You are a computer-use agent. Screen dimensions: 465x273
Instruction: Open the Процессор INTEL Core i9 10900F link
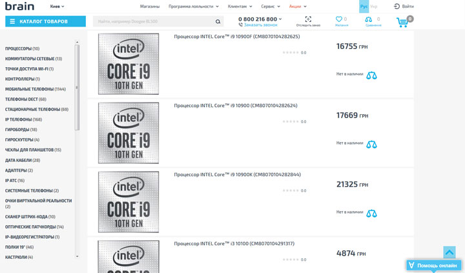coord(237,36)
